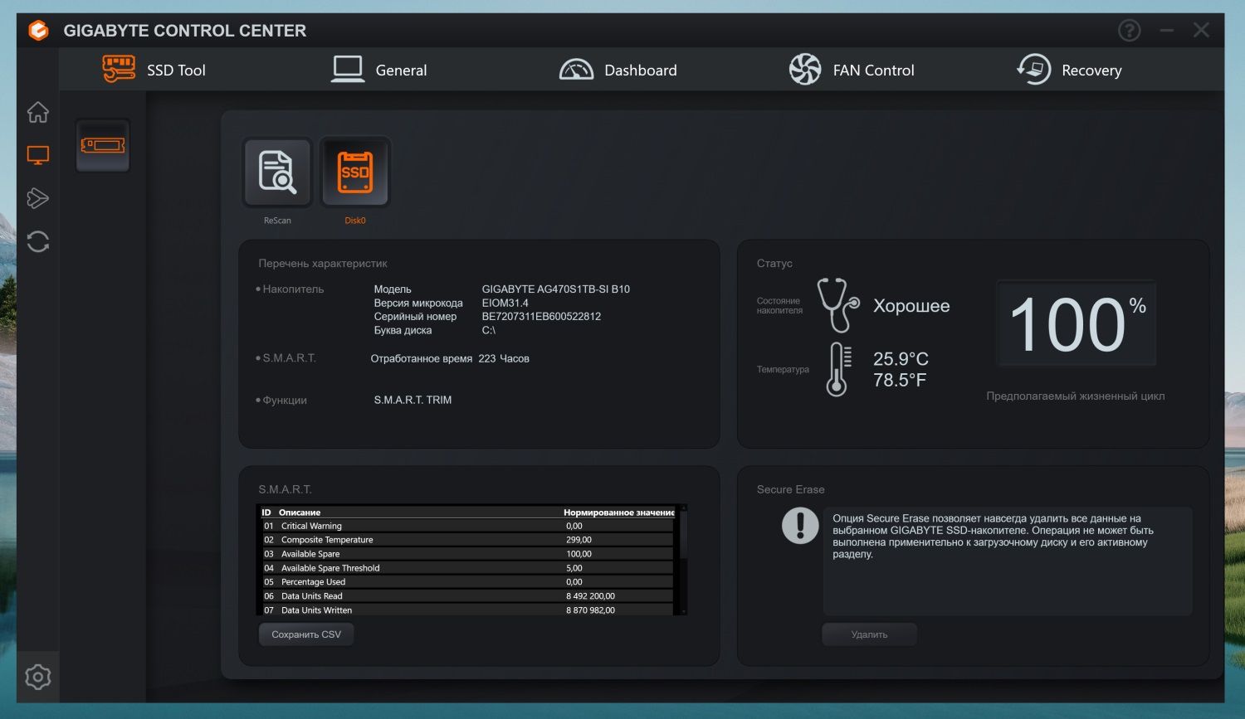This screenshot has height=719, width=1245.
Task: Go to Home in the sidebar
Action: click(x=38, y=112)
